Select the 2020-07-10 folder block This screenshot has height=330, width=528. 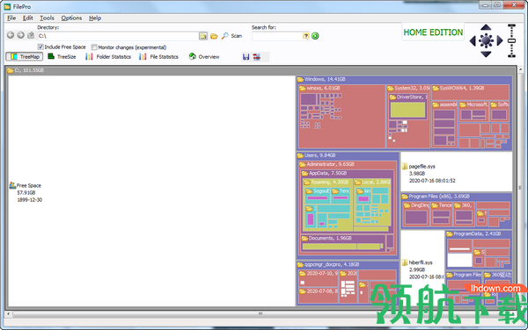pos(318,277)
